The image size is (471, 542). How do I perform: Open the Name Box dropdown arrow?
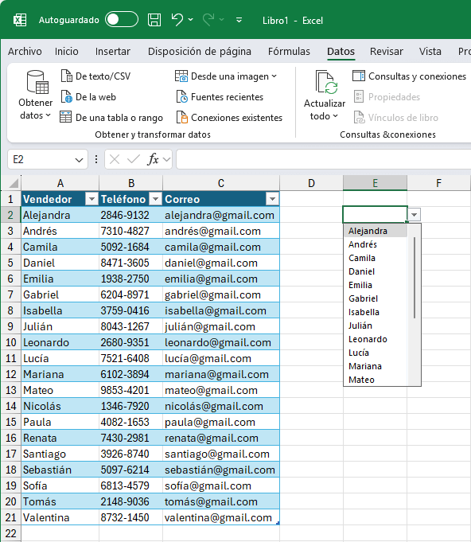tap(79, 160)
